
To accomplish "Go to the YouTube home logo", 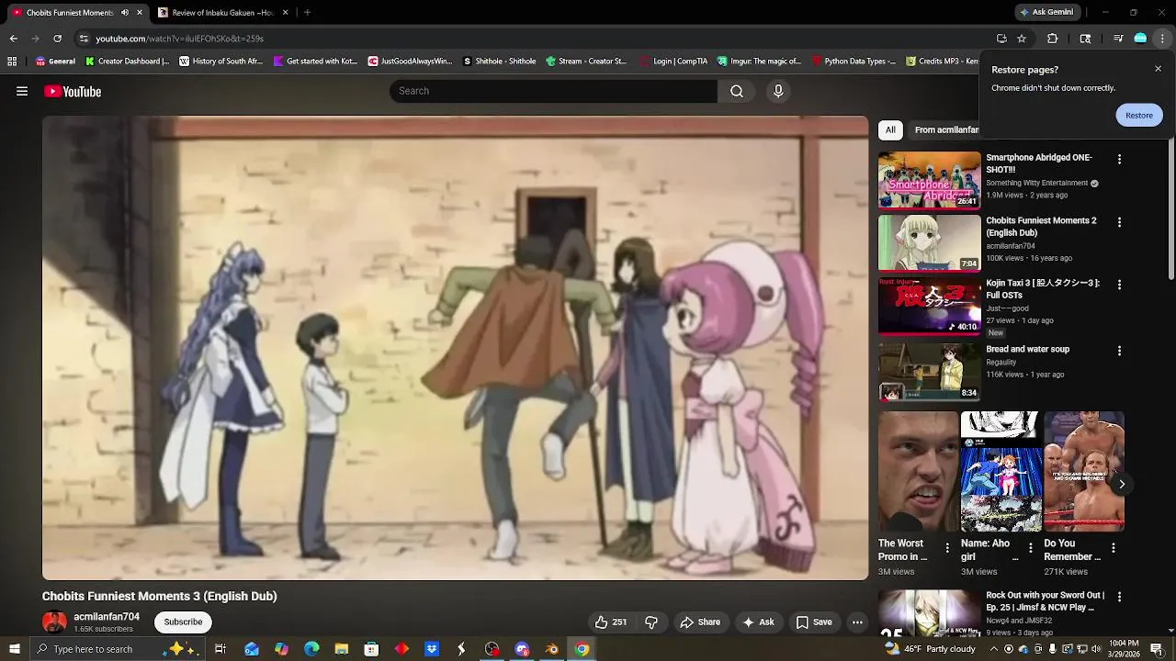I will tap(73, 91).
